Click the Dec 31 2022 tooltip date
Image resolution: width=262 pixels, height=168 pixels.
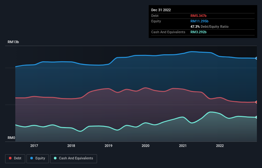(x=161, y=10)
